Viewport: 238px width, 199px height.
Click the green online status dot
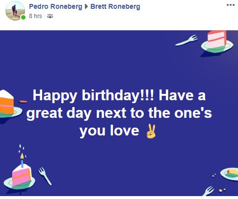click(x=24, y=17)
